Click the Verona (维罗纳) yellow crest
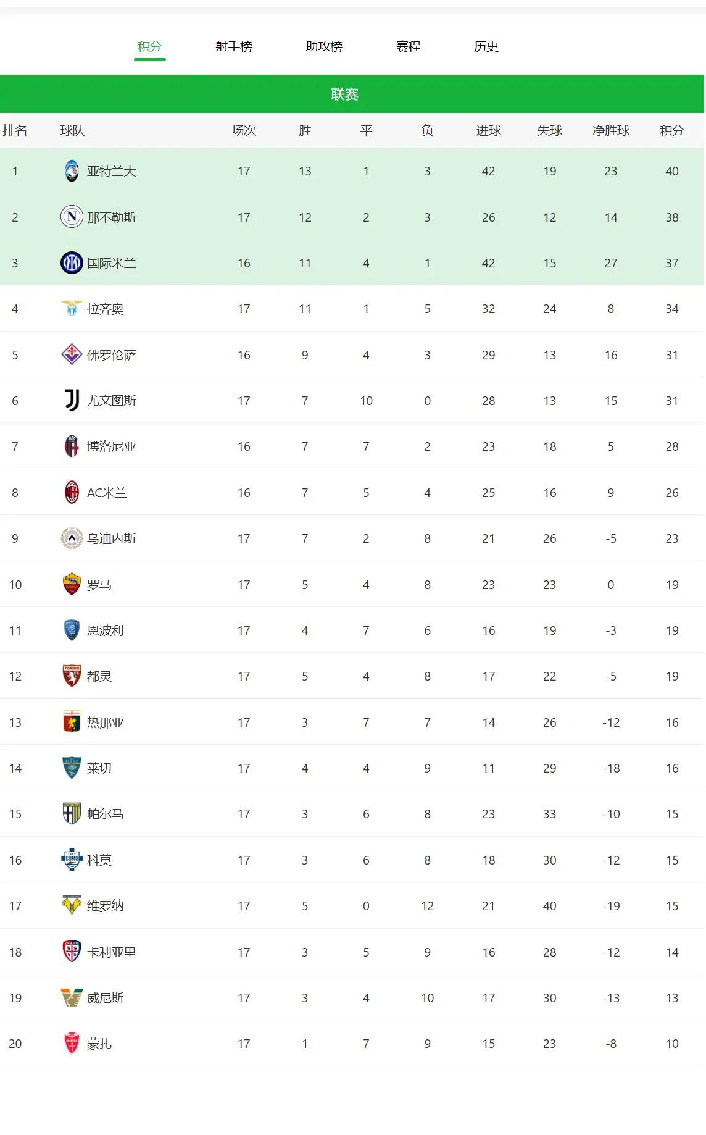 point(72,906)
